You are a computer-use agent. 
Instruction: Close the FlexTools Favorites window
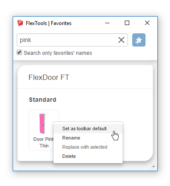point(147,23)
